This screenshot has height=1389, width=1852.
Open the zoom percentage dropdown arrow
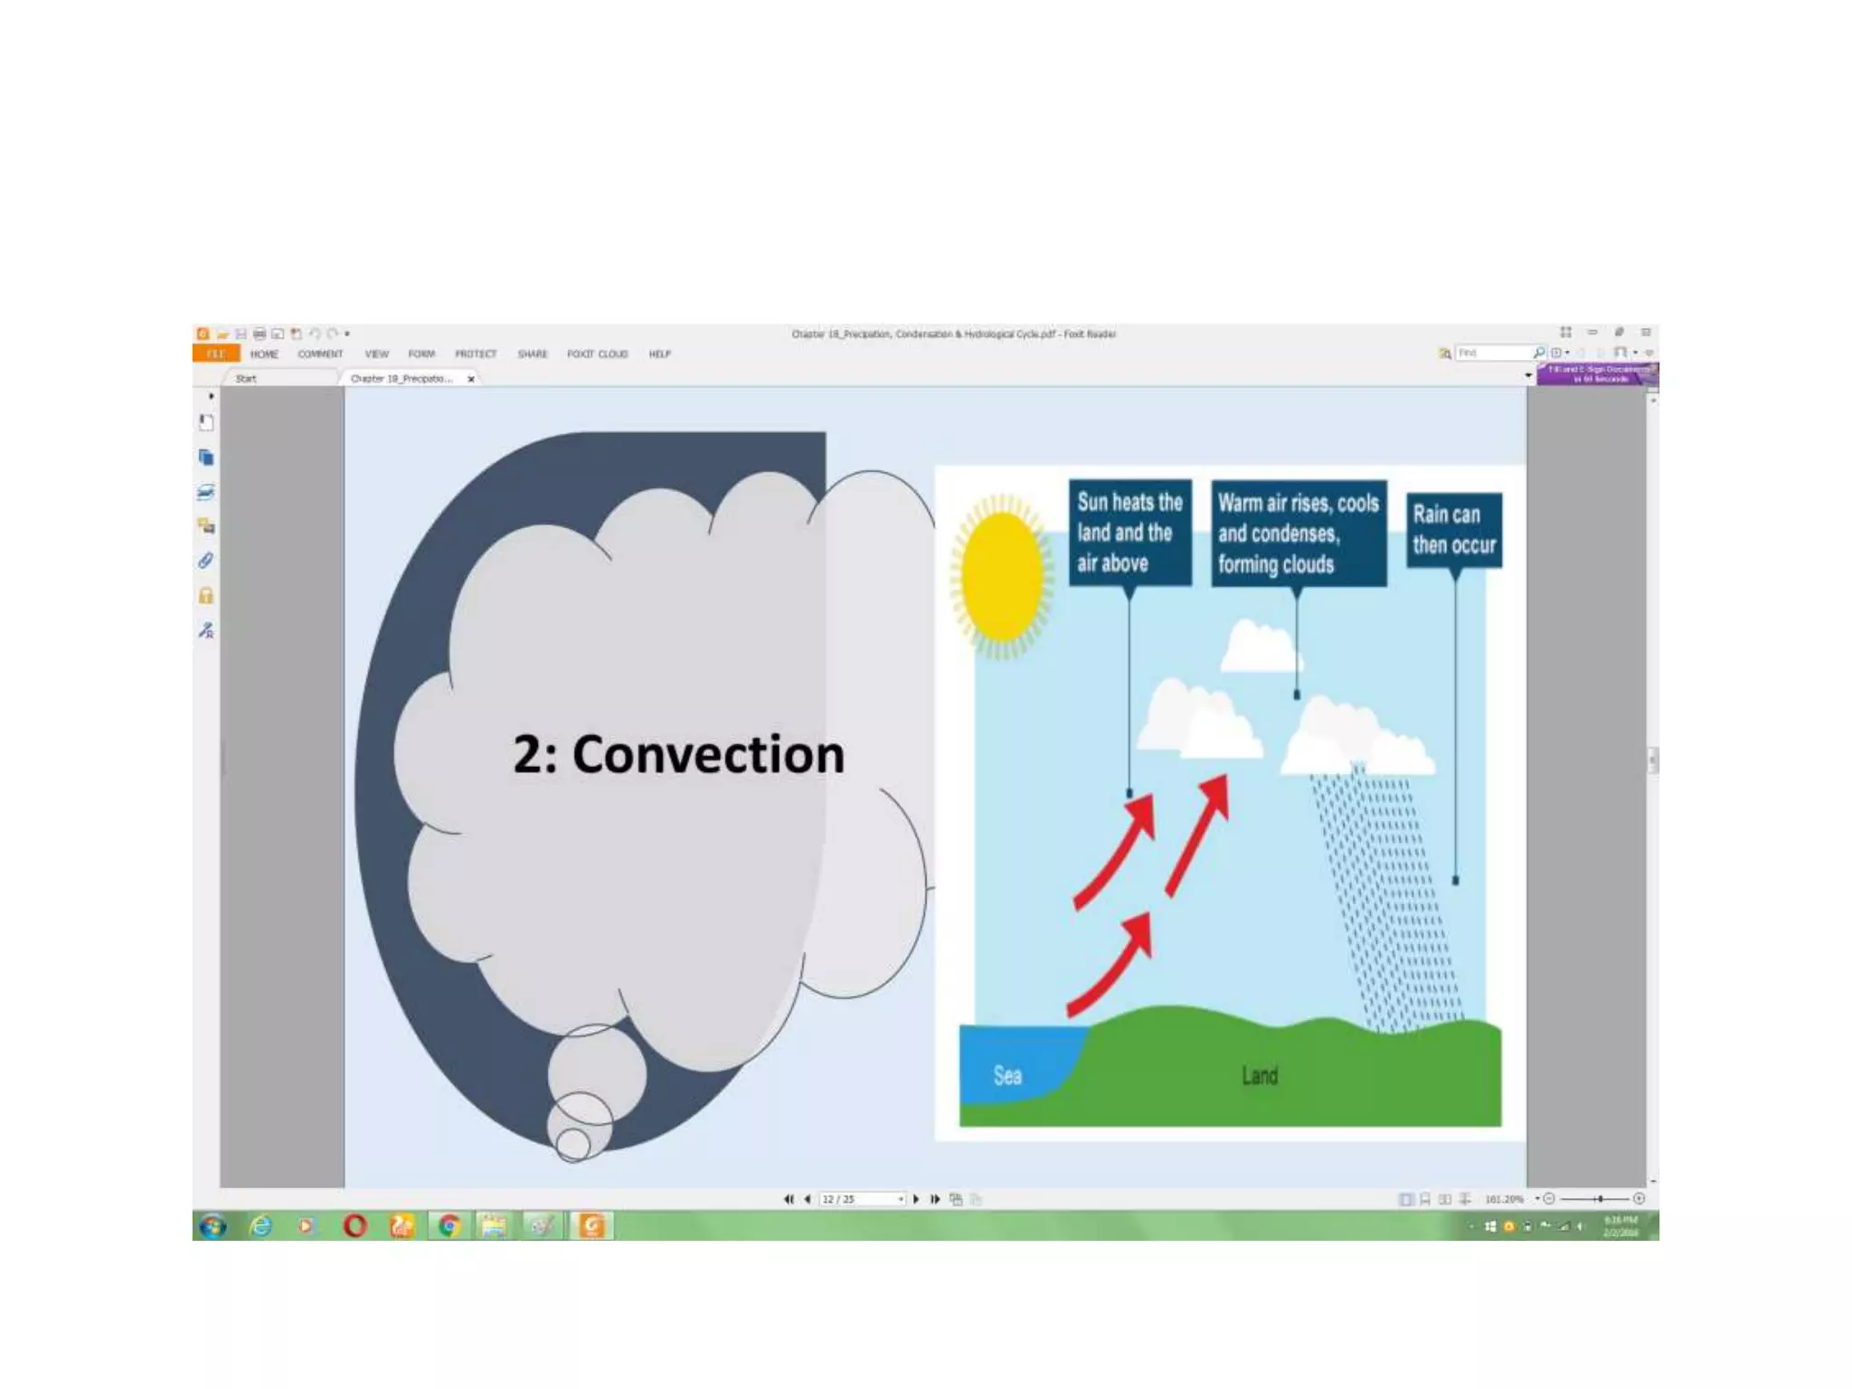pos(1537,1199)
